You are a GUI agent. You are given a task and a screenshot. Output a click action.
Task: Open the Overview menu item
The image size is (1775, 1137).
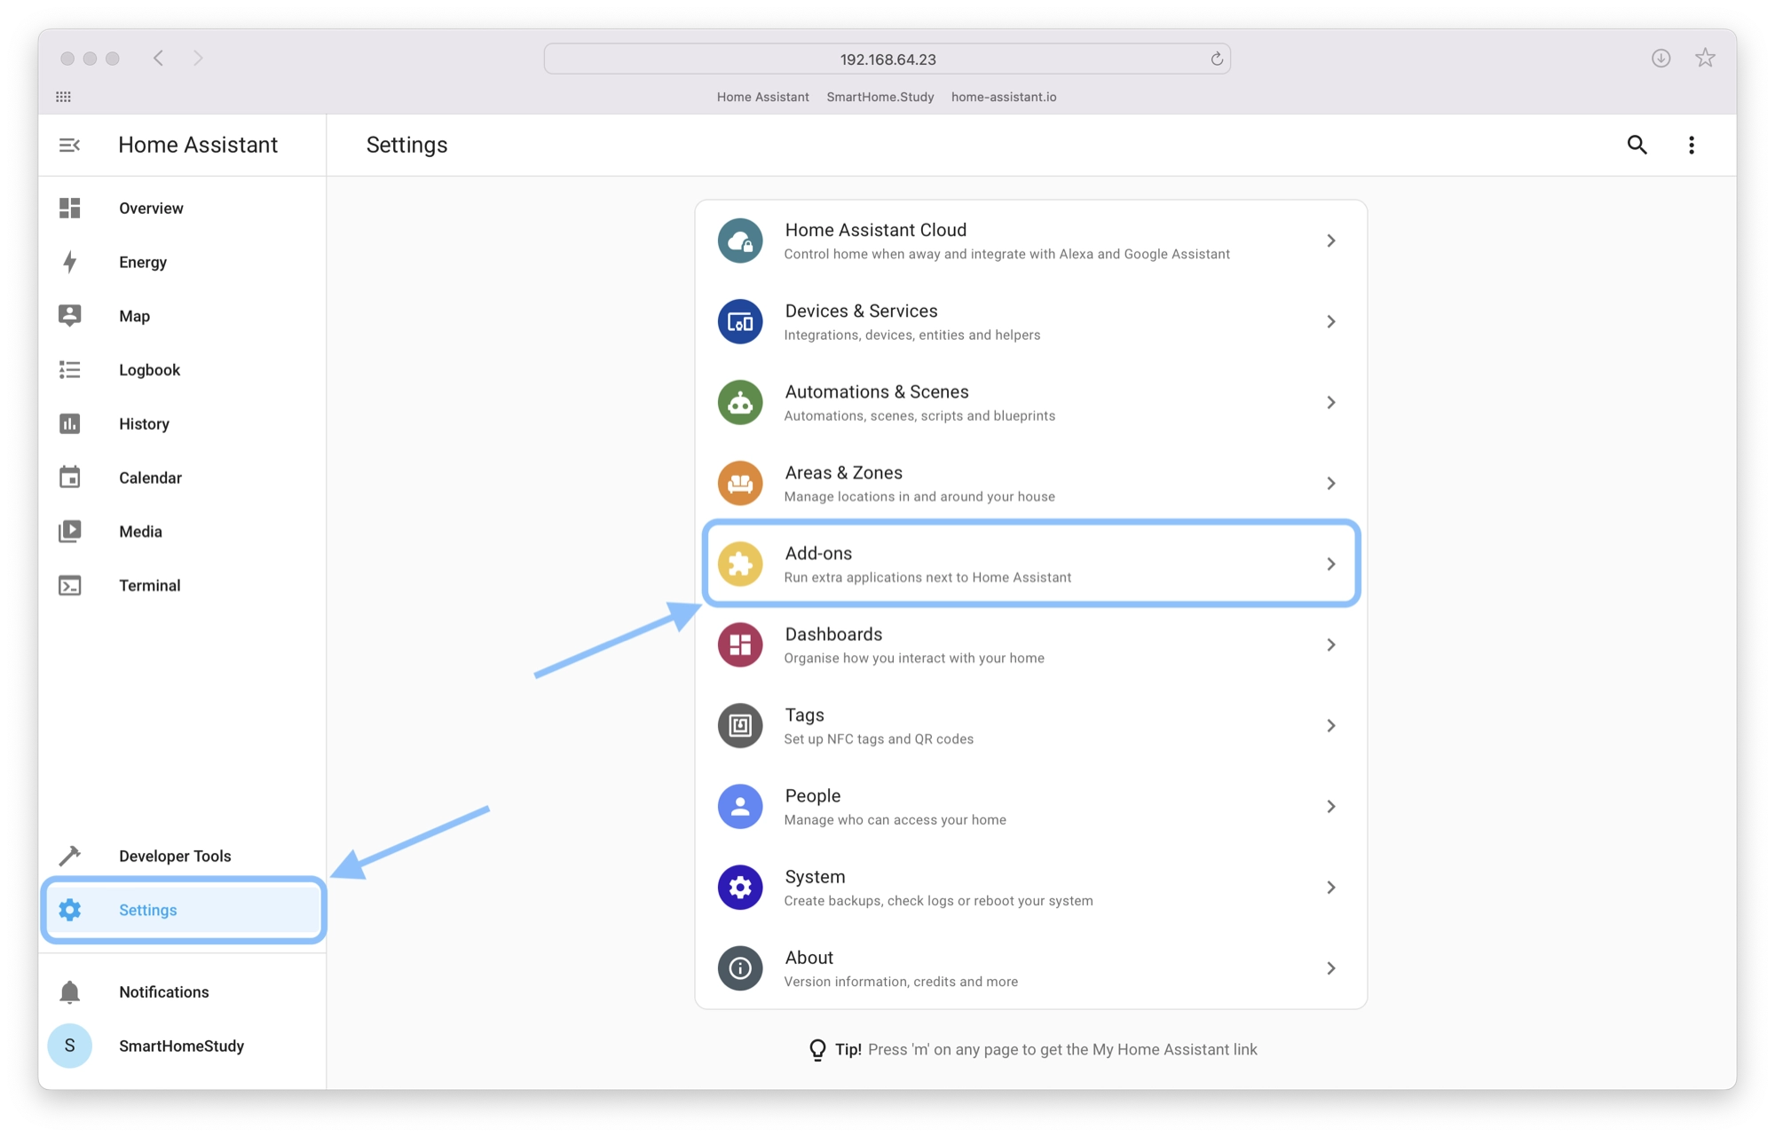tap(183, 208)
